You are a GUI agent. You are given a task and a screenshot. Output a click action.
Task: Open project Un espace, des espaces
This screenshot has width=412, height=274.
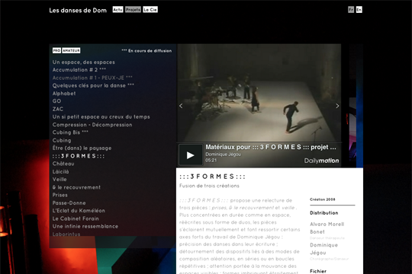coord(84,62)
